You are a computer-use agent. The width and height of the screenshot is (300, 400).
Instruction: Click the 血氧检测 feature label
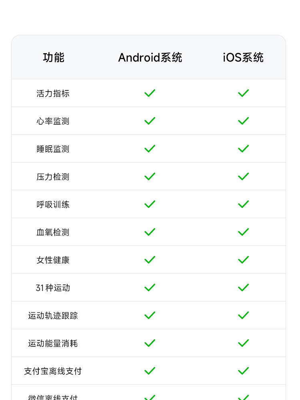53,232
